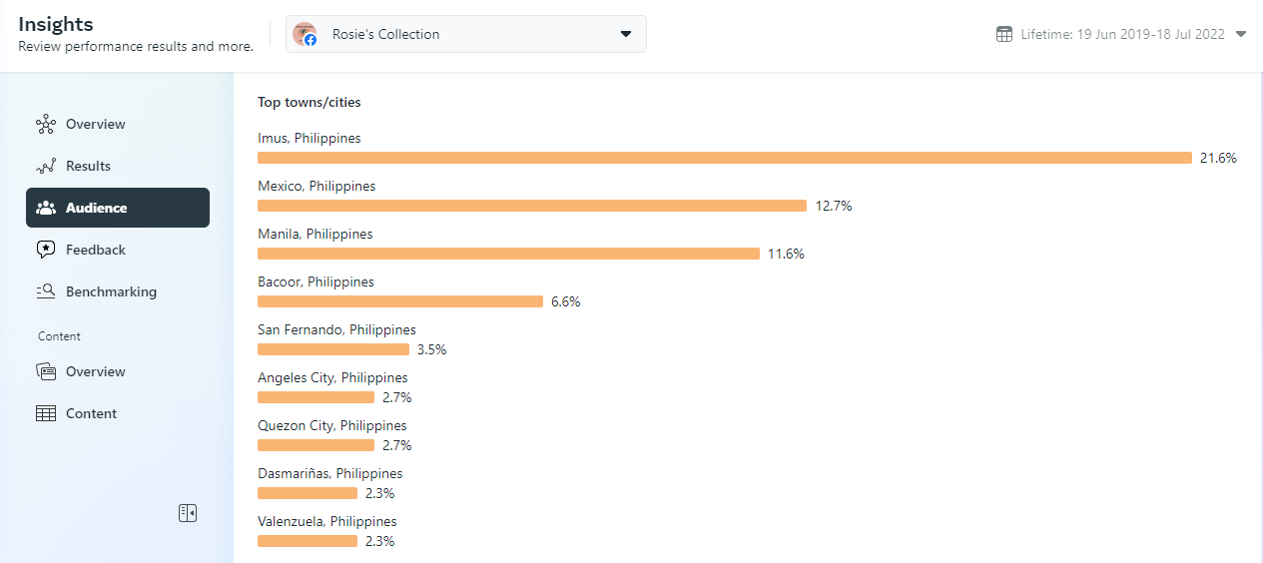Open the Lifetime 19 Jun 2019-18 Jul 2022 picker
The image size is (1263, 563).
coord(1122,34)
